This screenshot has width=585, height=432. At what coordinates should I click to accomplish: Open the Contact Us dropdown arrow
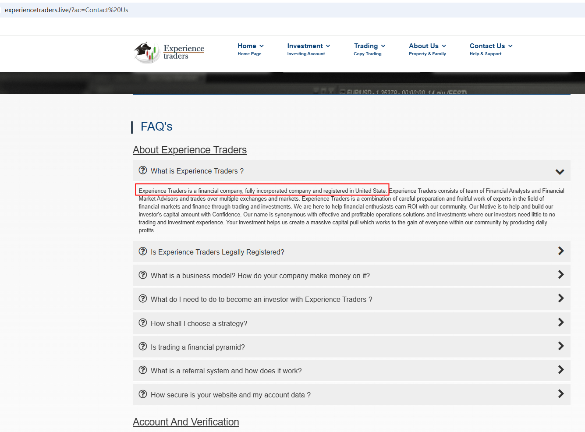[x=511, y=46]
